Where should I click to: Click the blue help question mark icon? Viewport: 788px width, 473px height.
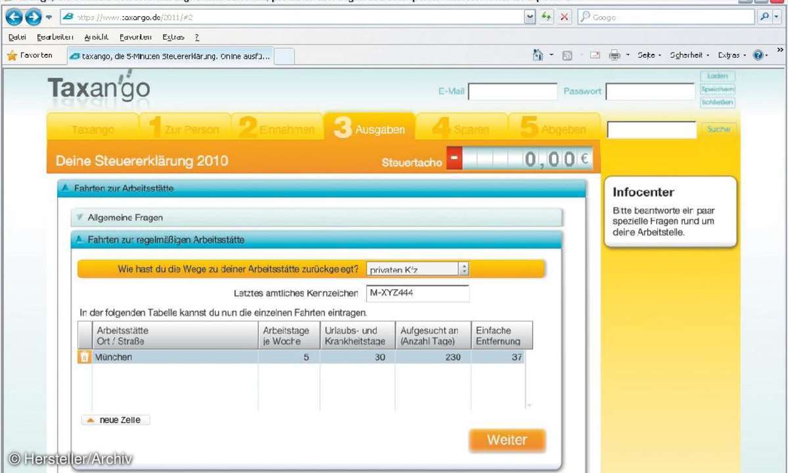click(x=758, y=55)
